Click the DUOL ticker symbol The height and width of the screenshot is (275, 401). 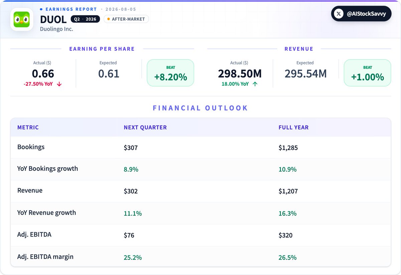pos(53,19)
